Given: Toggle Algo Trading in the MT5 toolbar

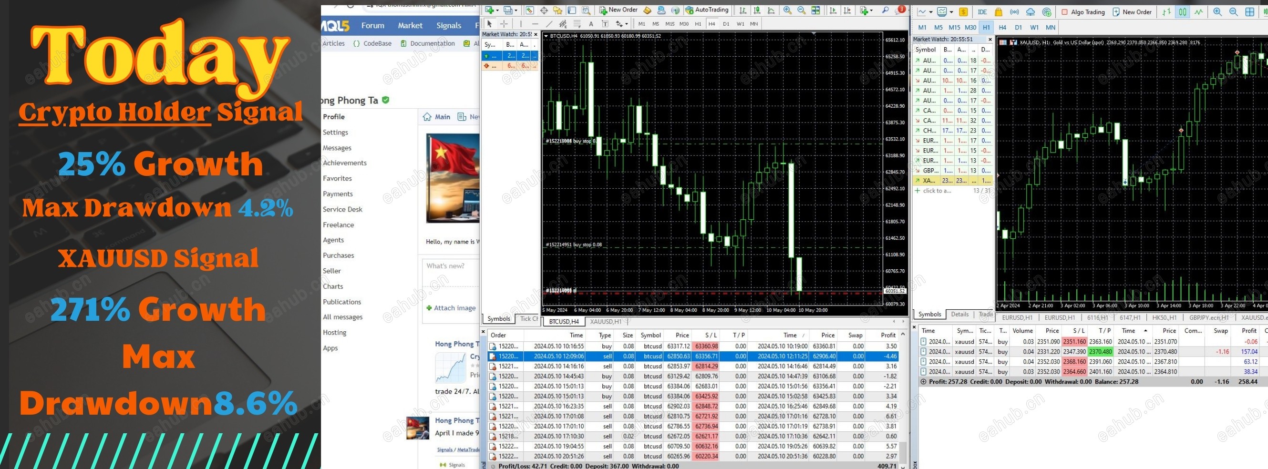Looking at the screenshot, I should tap(1083, 12).
